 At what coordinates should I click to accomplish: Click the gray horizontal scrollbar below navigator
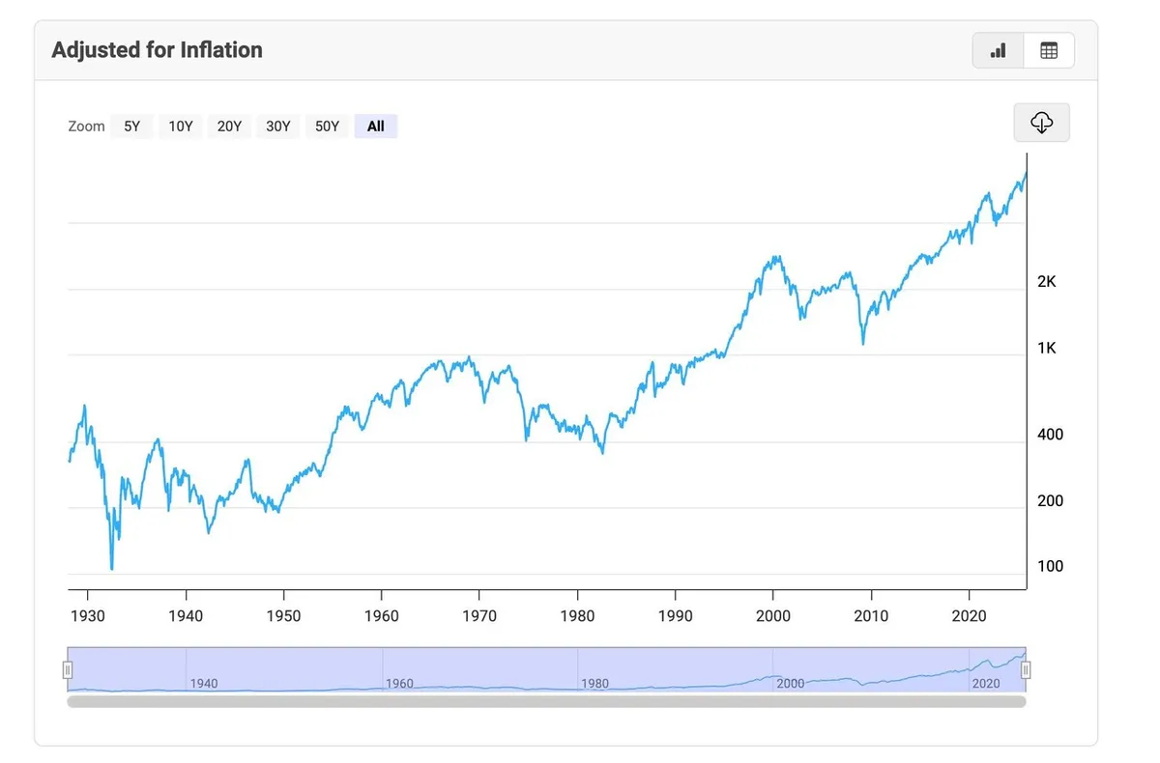tap(546, 702)
